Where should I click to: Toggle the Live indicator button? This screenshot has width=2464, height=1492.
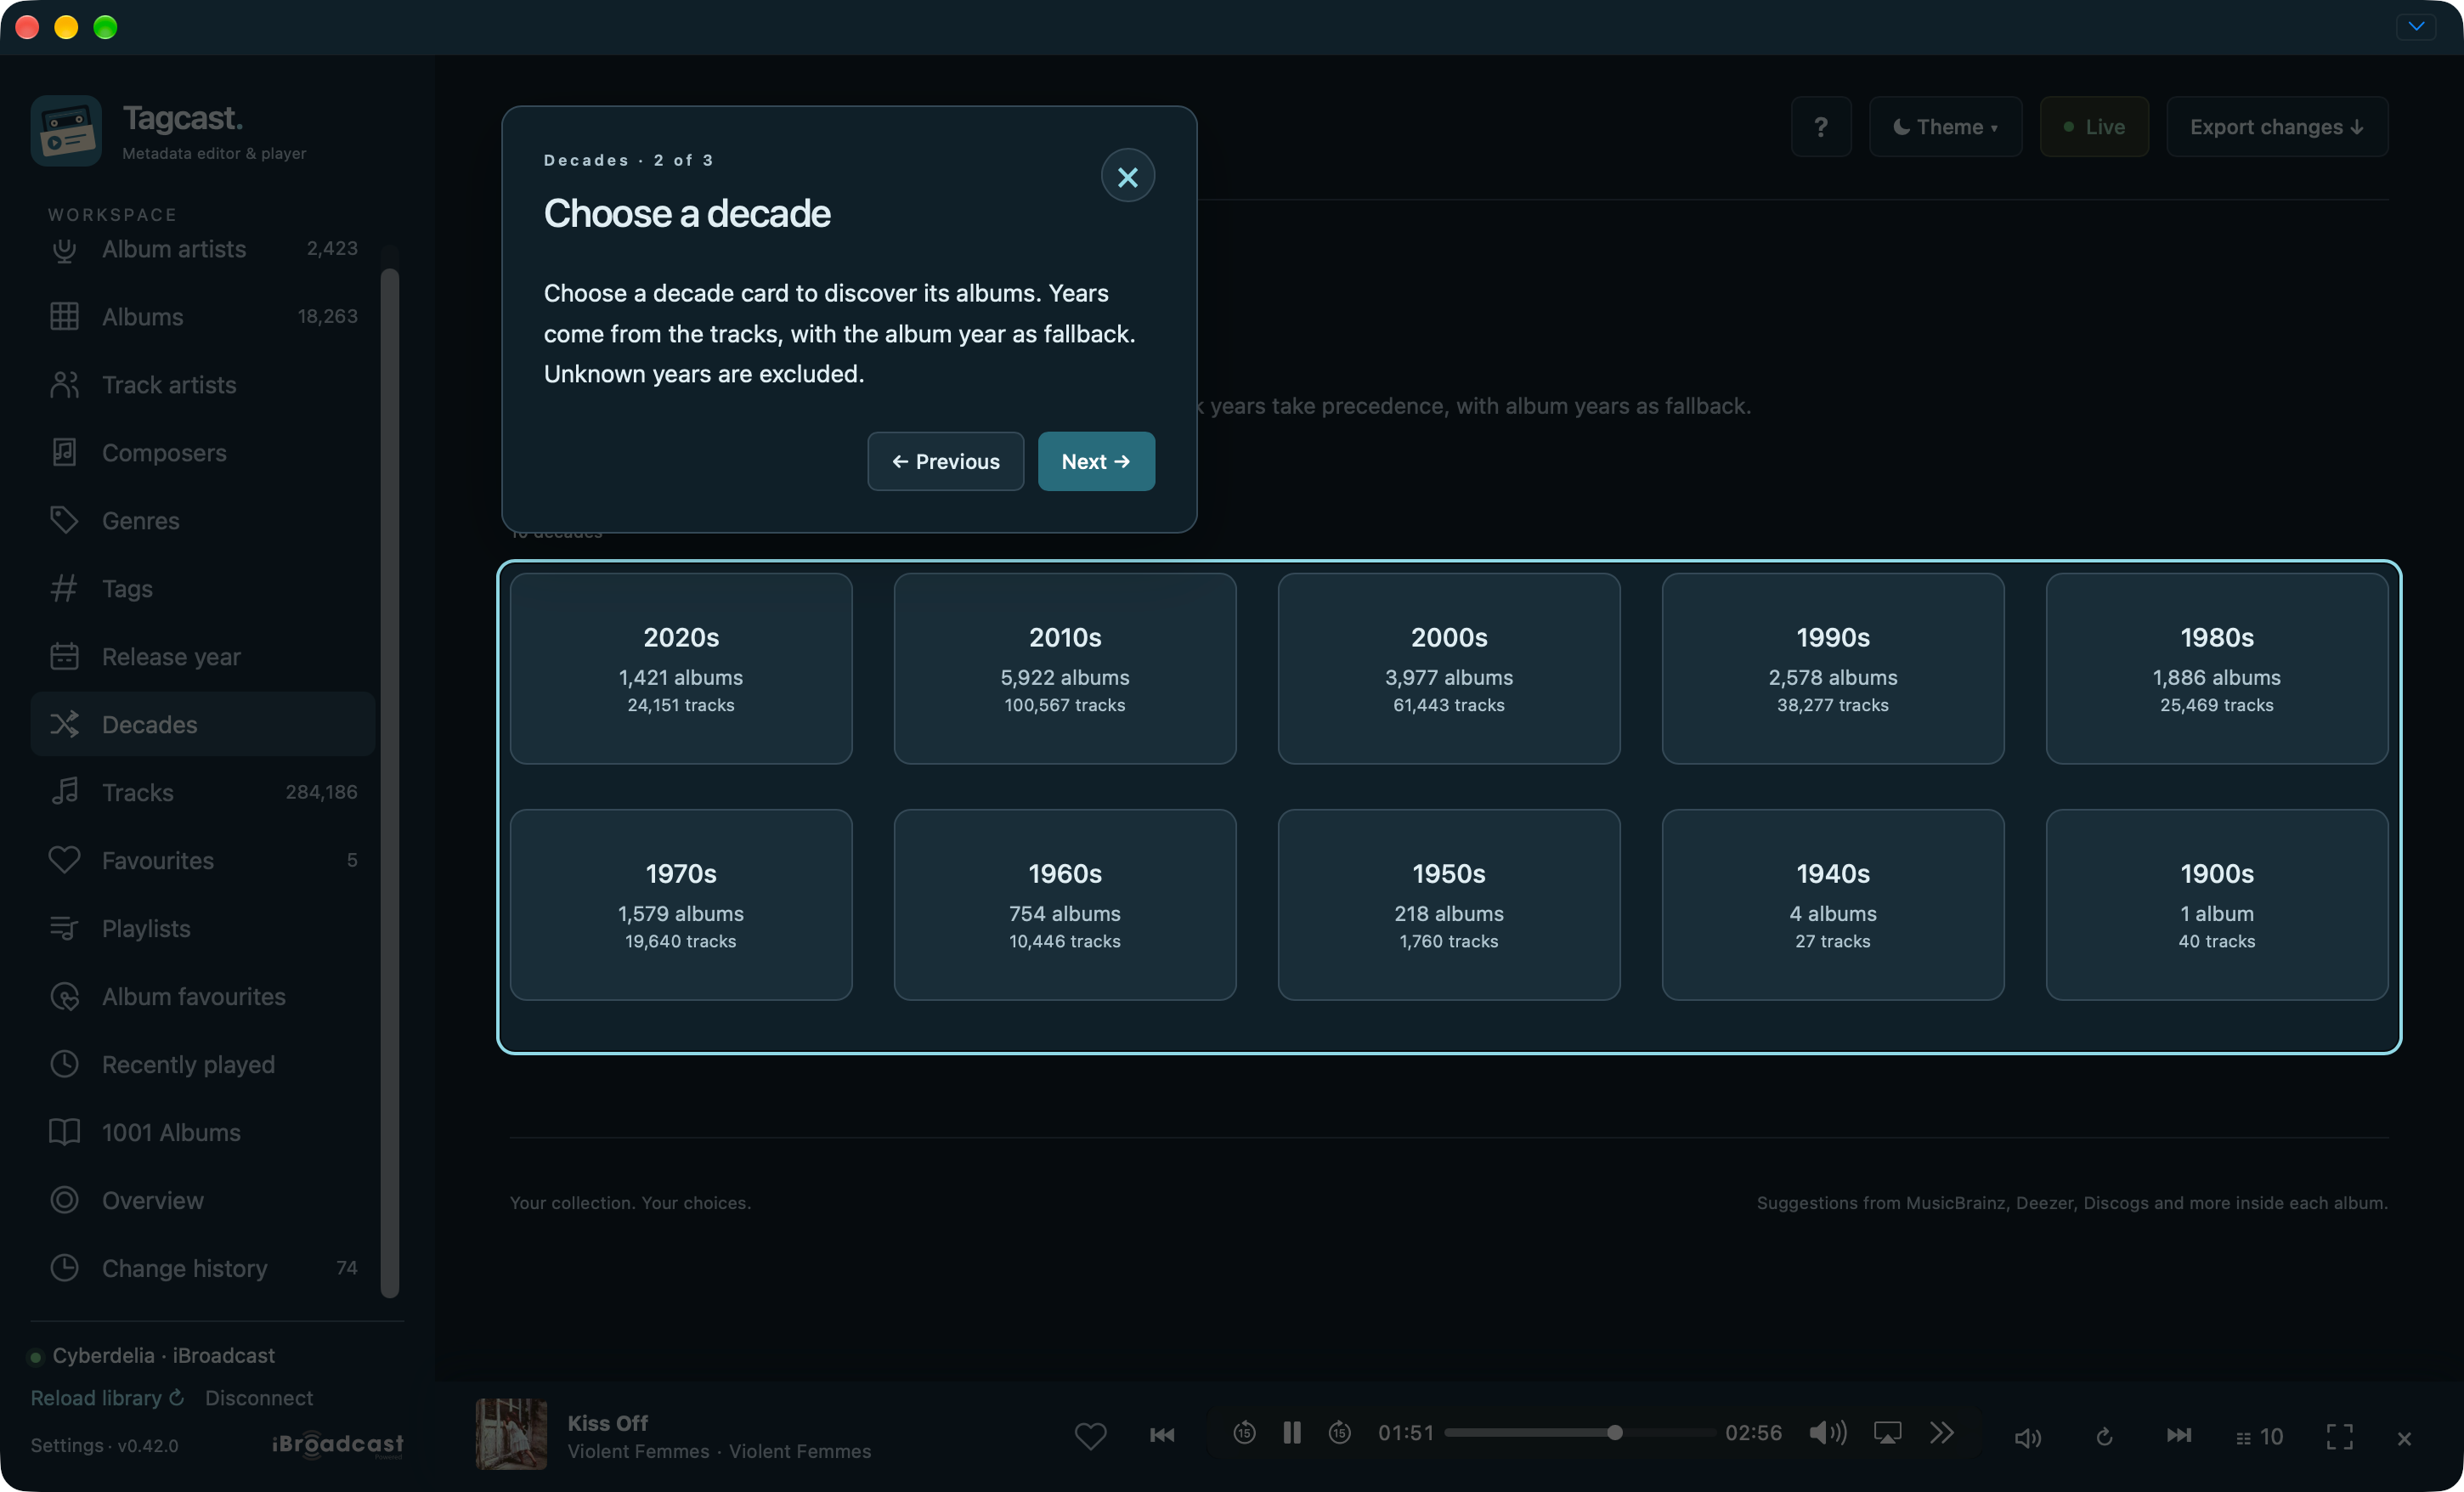(2094, 127)
